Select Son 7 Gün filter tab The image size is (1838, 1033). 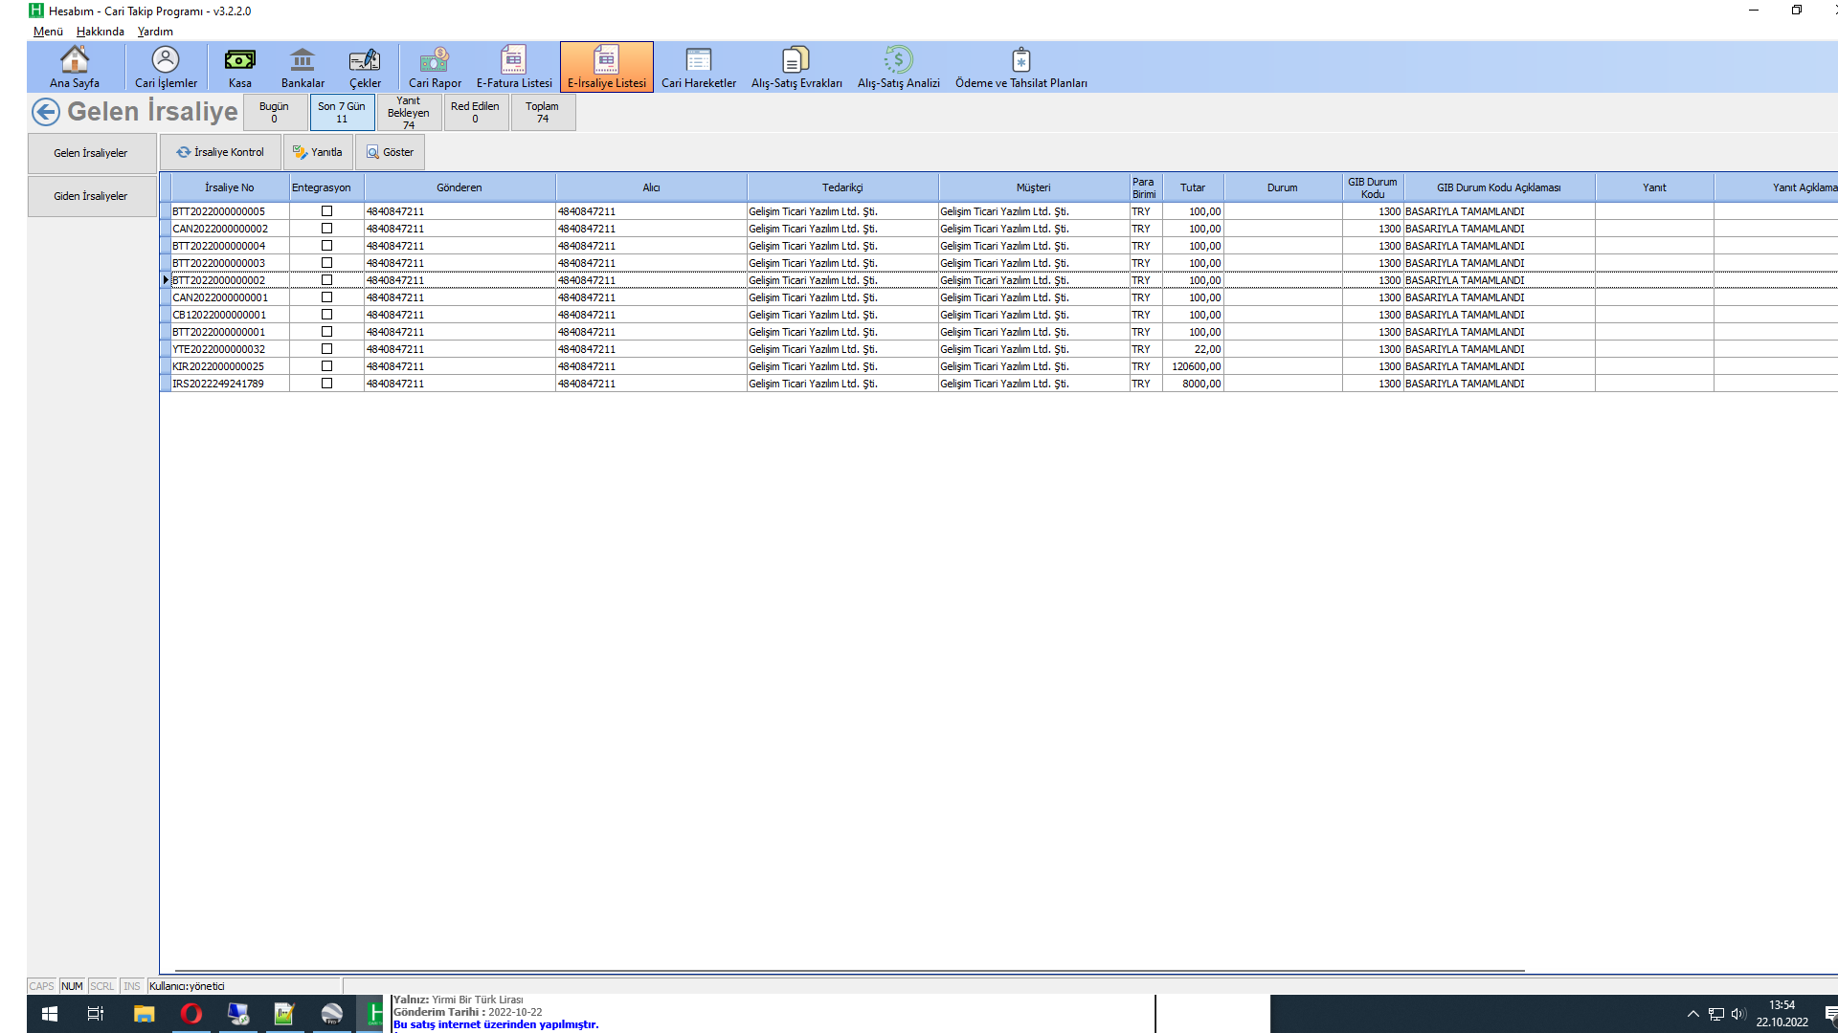click(342, 112)
